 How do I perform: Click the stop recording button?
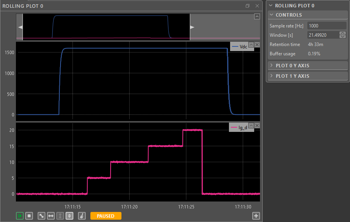pyautogui.click(x=29, y=216)
